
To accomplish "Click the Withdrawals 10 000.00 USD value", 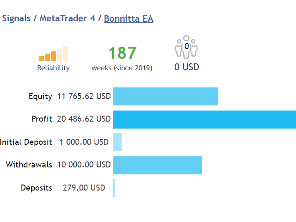I will click(x=84, y=165).
